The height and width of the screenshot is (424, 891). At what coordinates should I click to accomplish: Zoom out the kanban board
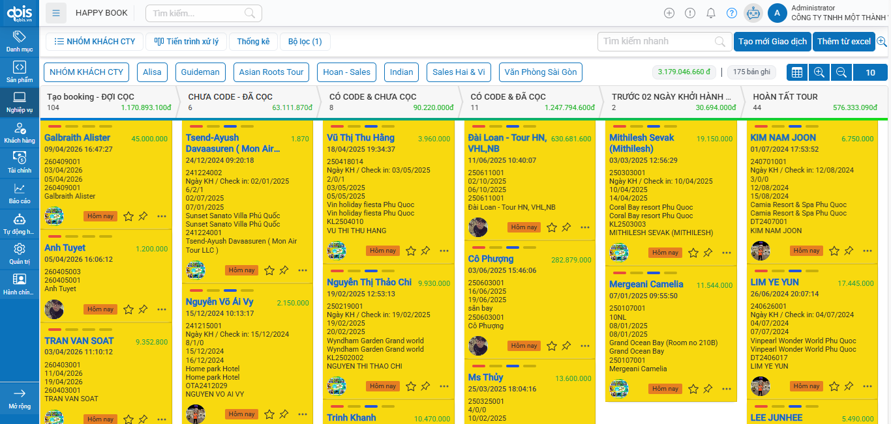coord(841,72)
